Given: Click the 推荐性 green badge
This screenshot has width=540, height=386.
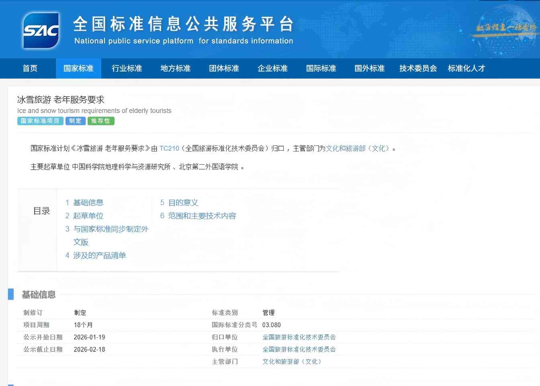Looking at the screenshot, I should click(101, 121).
